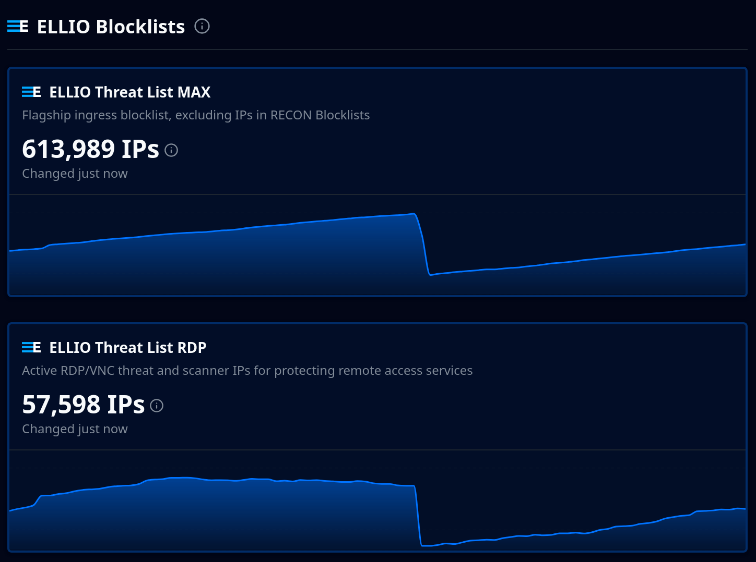Screen dimensions: 756x562
Task: Click the peak of the MAX card chart
Action: tap(412, 214)
